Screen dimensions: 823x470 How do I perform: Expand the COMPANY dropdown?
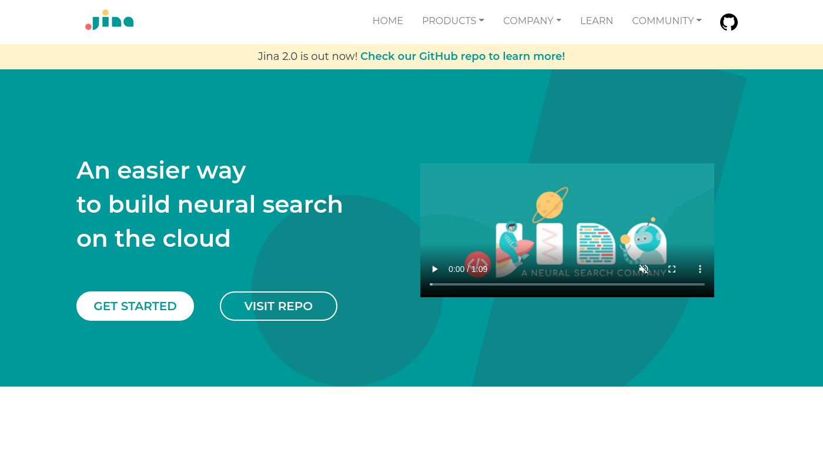pyautogui.click(x=532, y=21)
